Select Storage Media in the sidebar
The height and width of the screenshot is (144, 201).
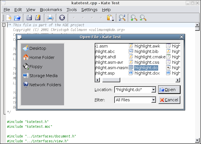click(40, 76)
